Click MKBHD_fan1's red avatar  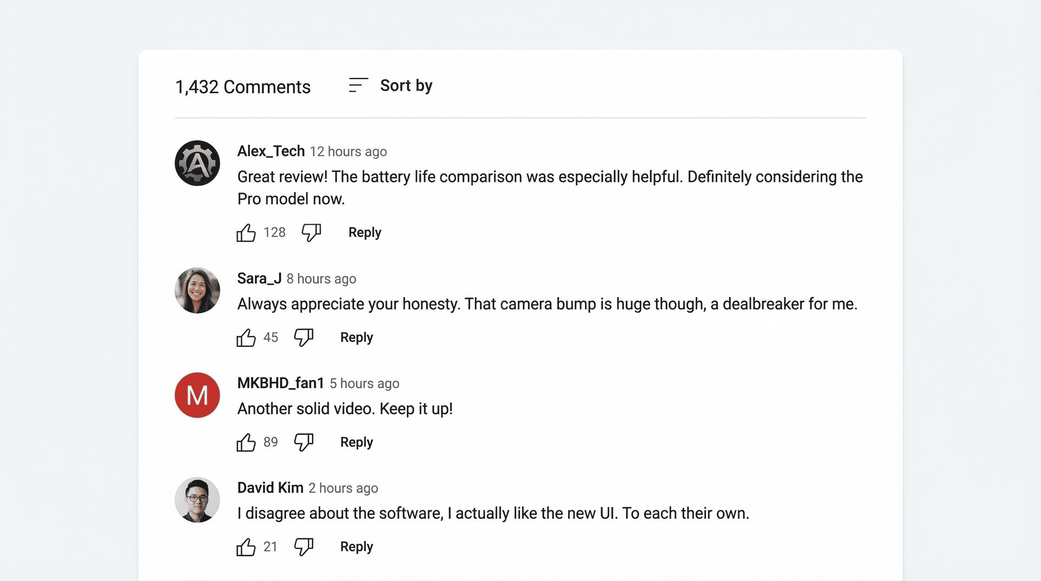pos(197,395)
